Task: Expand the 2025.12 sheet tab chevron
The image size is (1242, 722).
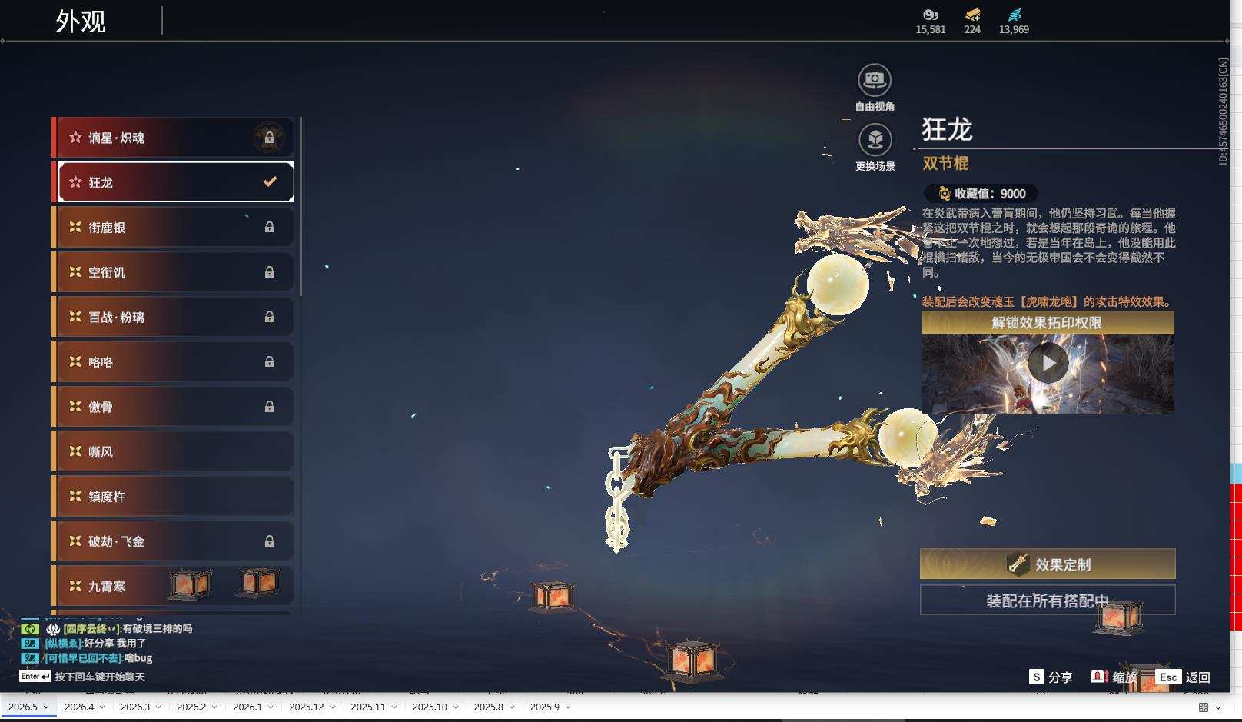Action: point(333,707)
